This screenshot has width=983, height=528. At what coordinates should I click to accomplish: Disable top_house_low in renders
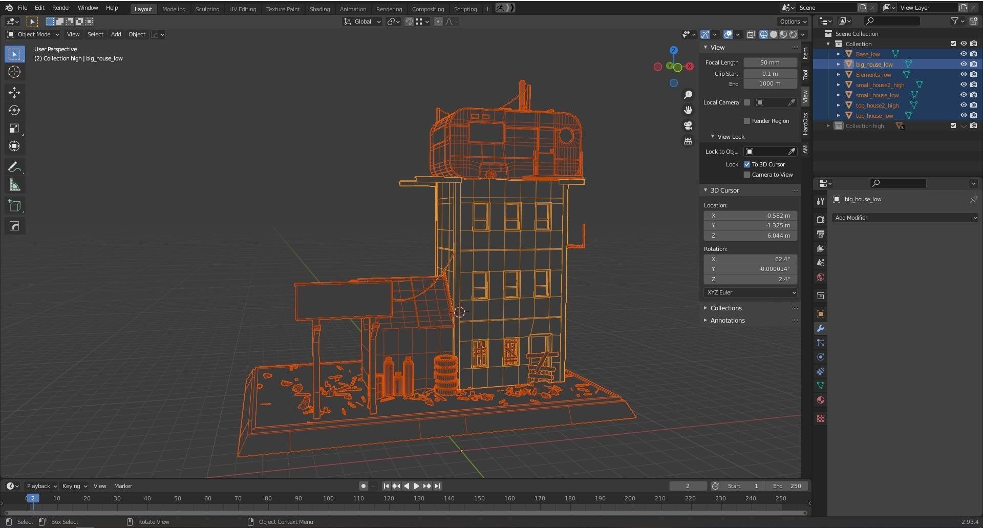click(973, 115)
